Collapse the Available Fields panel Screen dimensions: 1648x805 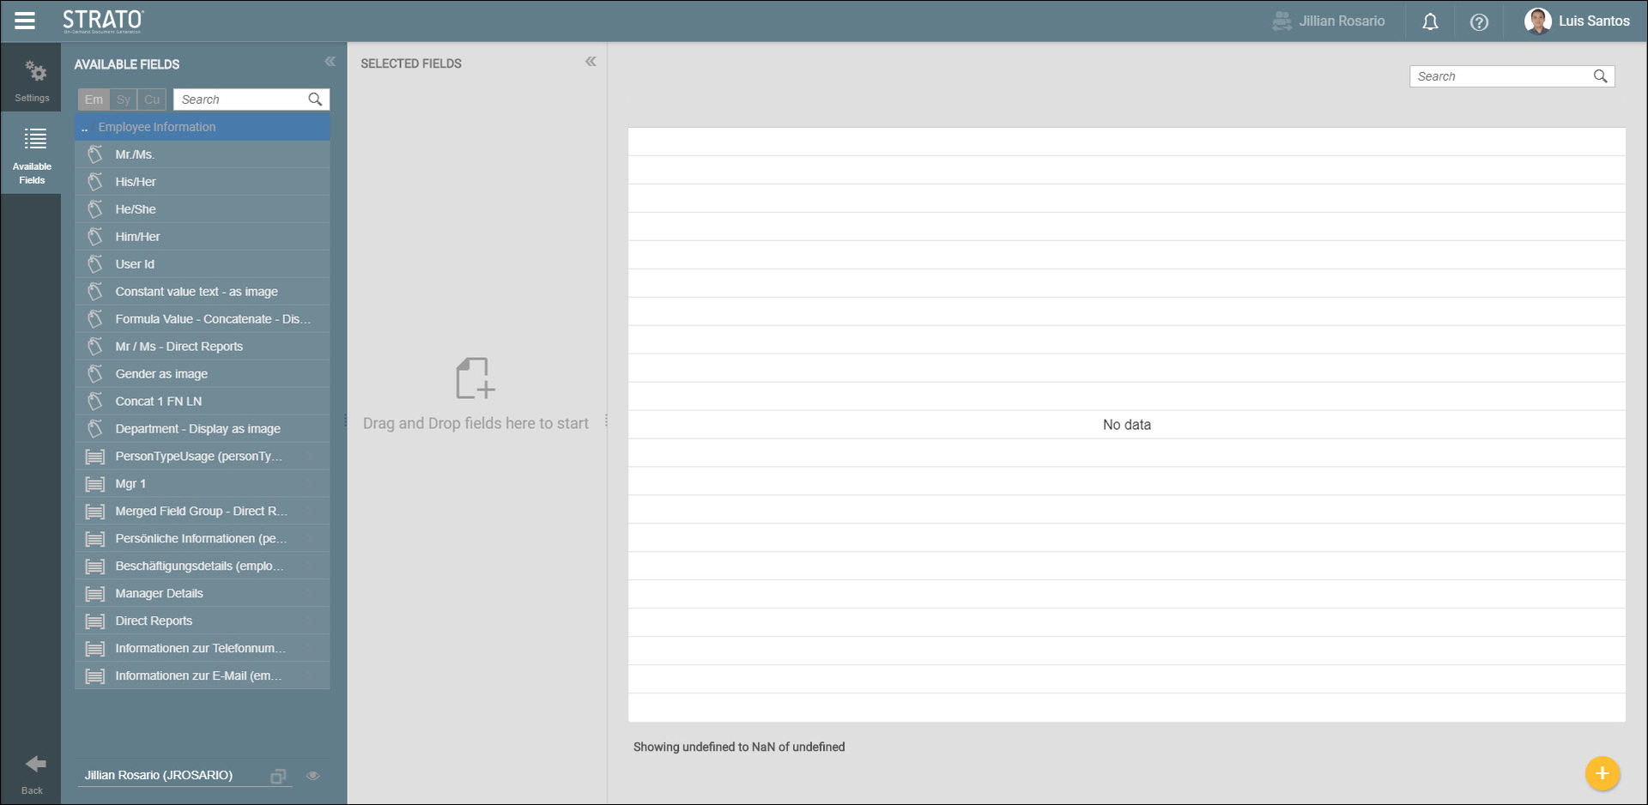330,62
